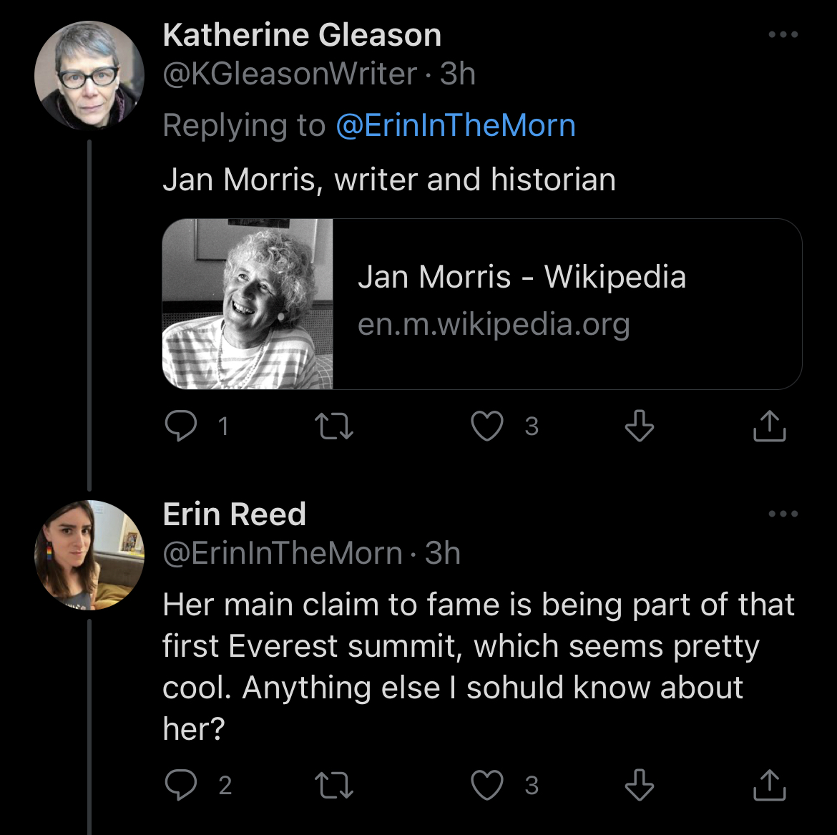
Task: Retweet Katherine Gleason's Jan Morris tweet
Action: click(x=334, y=426)
